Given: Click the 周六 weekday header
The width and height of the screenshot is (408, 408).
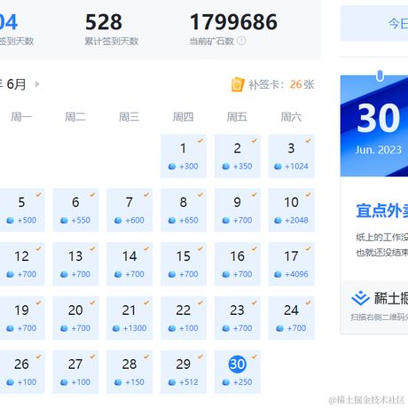Looking at the screenshot, I should click(291, 117).
